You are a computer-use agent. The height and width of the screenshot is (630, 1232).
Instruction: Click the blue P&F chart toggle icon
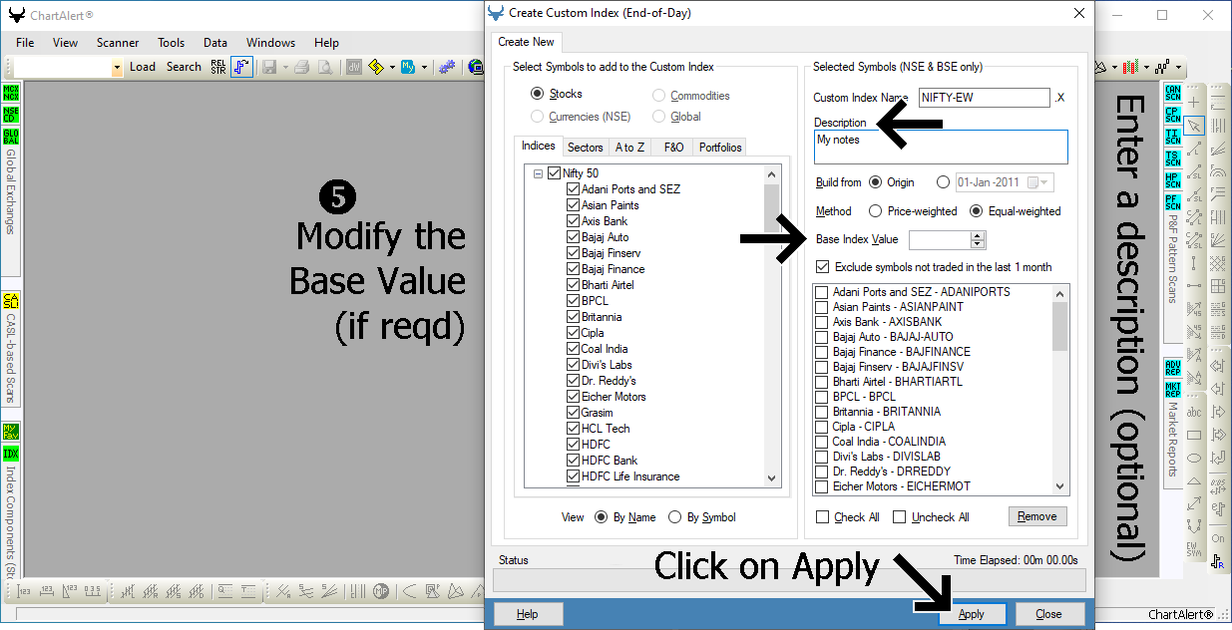tap(241, 67)
